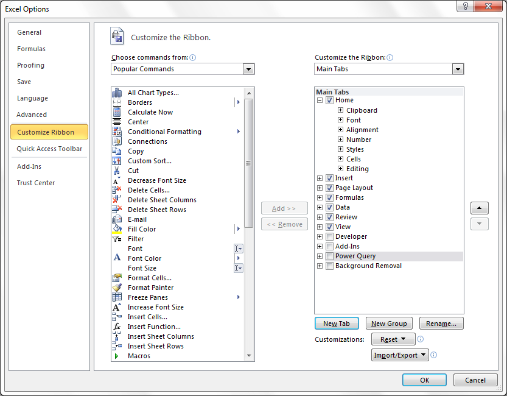This screenshot has height=396, width=507.
Task: Click the Insert Sheet Rows icon
Action: [x=117, y=346]
